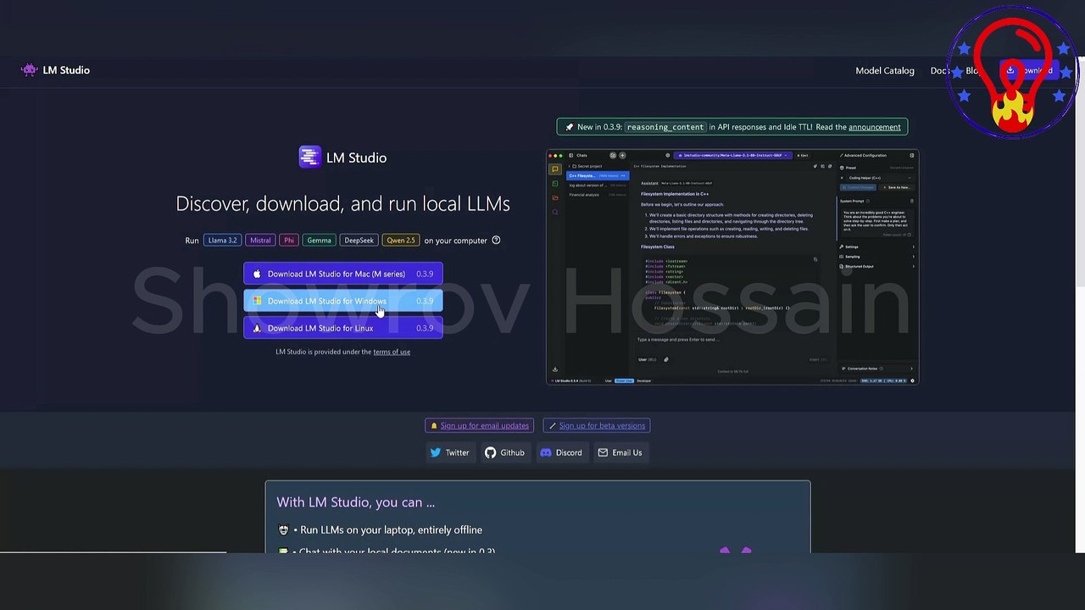This screenshot has height=610, width=1085.
Task: Download LM Studio for Windows
Action: pyautogui.click(x=343, y=301)
